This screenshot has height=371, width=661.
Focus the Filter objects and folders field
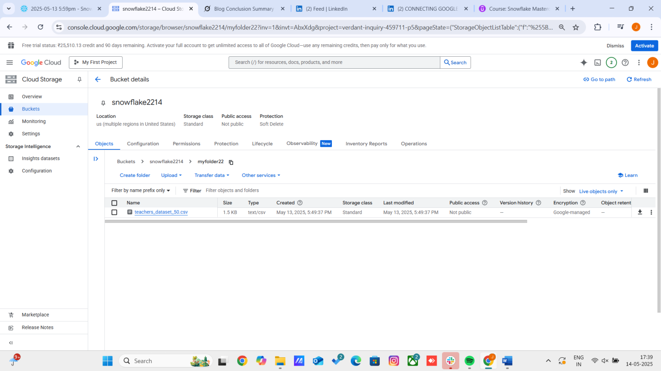coord(380,191)
